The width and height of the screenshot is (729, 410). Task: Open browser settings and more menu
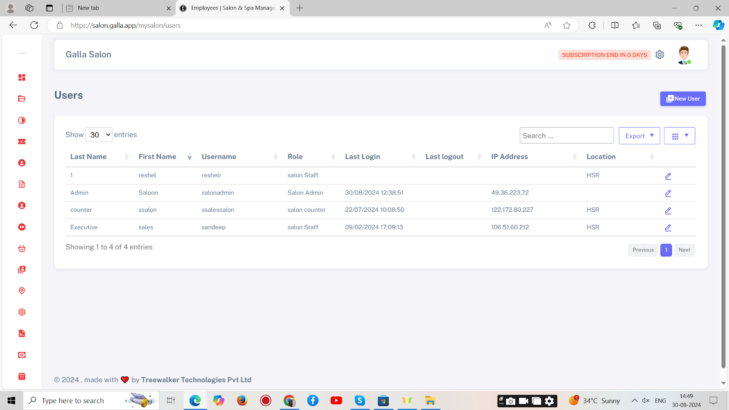tap(698, 26)
